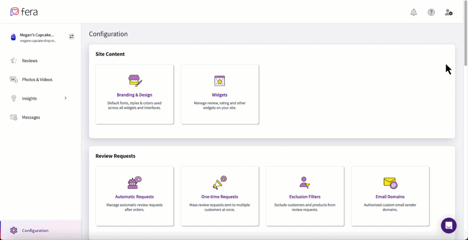468x240 pixels.
Task: Open the Automatic Requests card
Action: [134, 197]
